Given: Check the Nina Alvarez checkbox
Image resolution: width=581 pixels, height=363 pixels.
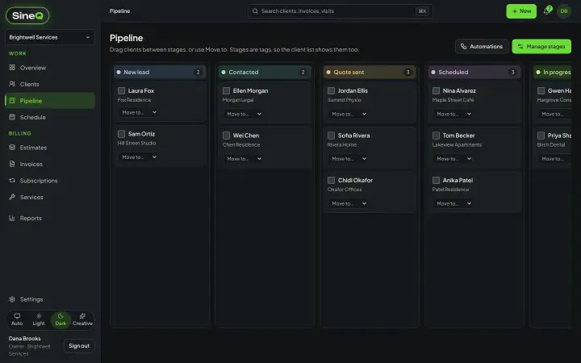Looking at the screenshot, I should pyautogui.click(x=436, y=90).
